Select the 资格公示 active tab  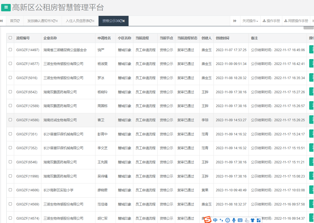(x=110, y=21)
